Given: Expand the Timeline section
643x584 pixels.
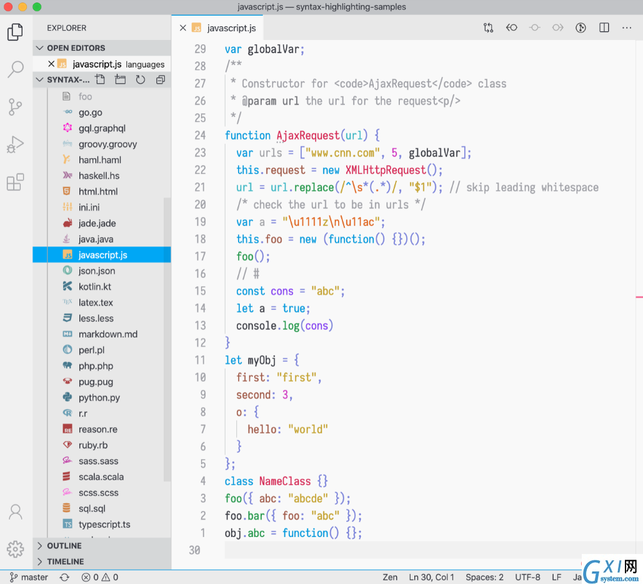Looking at the screenshot, I should [102, 561].
